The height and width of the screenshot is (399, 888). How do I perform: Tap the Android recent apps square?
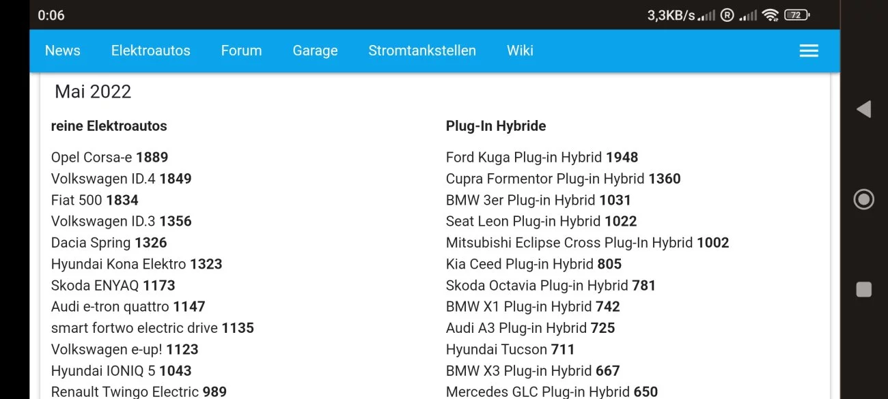tap(863, 289)
